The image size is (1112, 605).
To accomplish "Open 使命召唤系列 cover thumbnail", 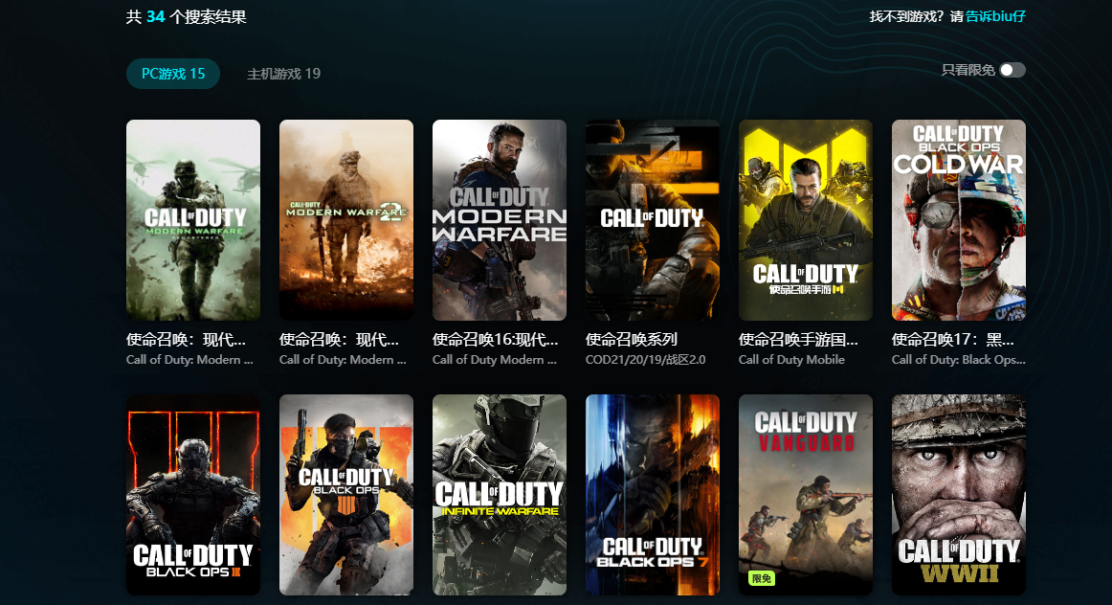I will tap(653, 220).
